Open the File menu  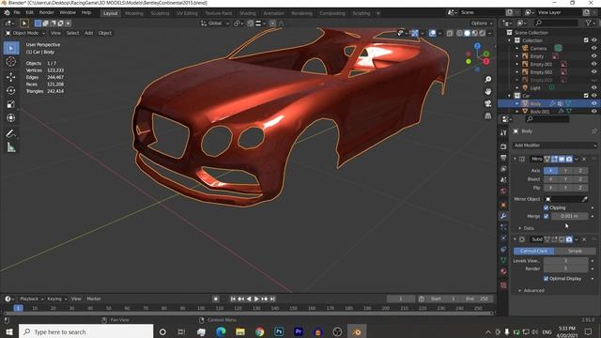click(x=17, y=12)
